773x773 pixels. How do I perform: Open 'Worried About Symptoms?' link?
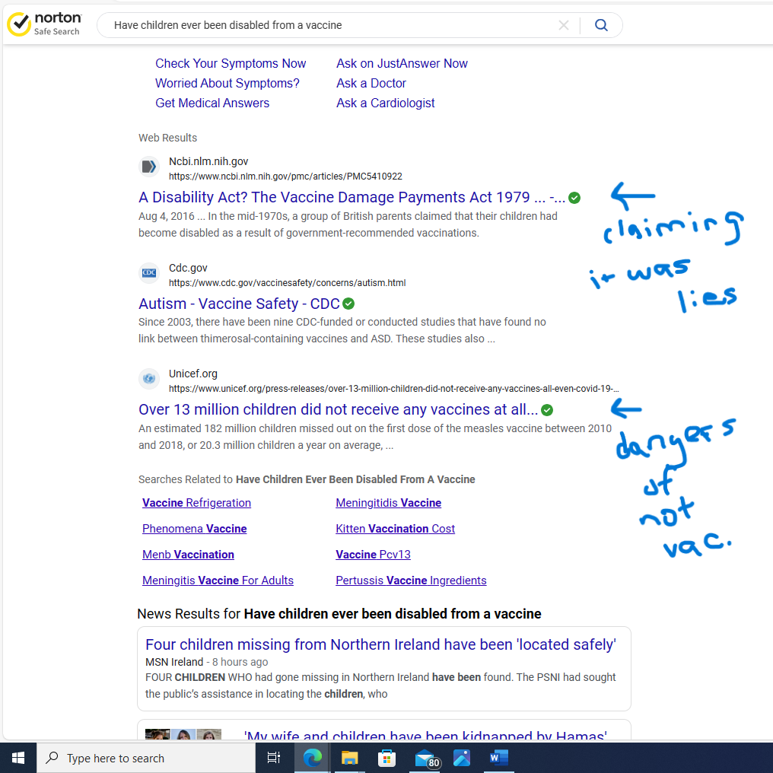coord(227,84)
